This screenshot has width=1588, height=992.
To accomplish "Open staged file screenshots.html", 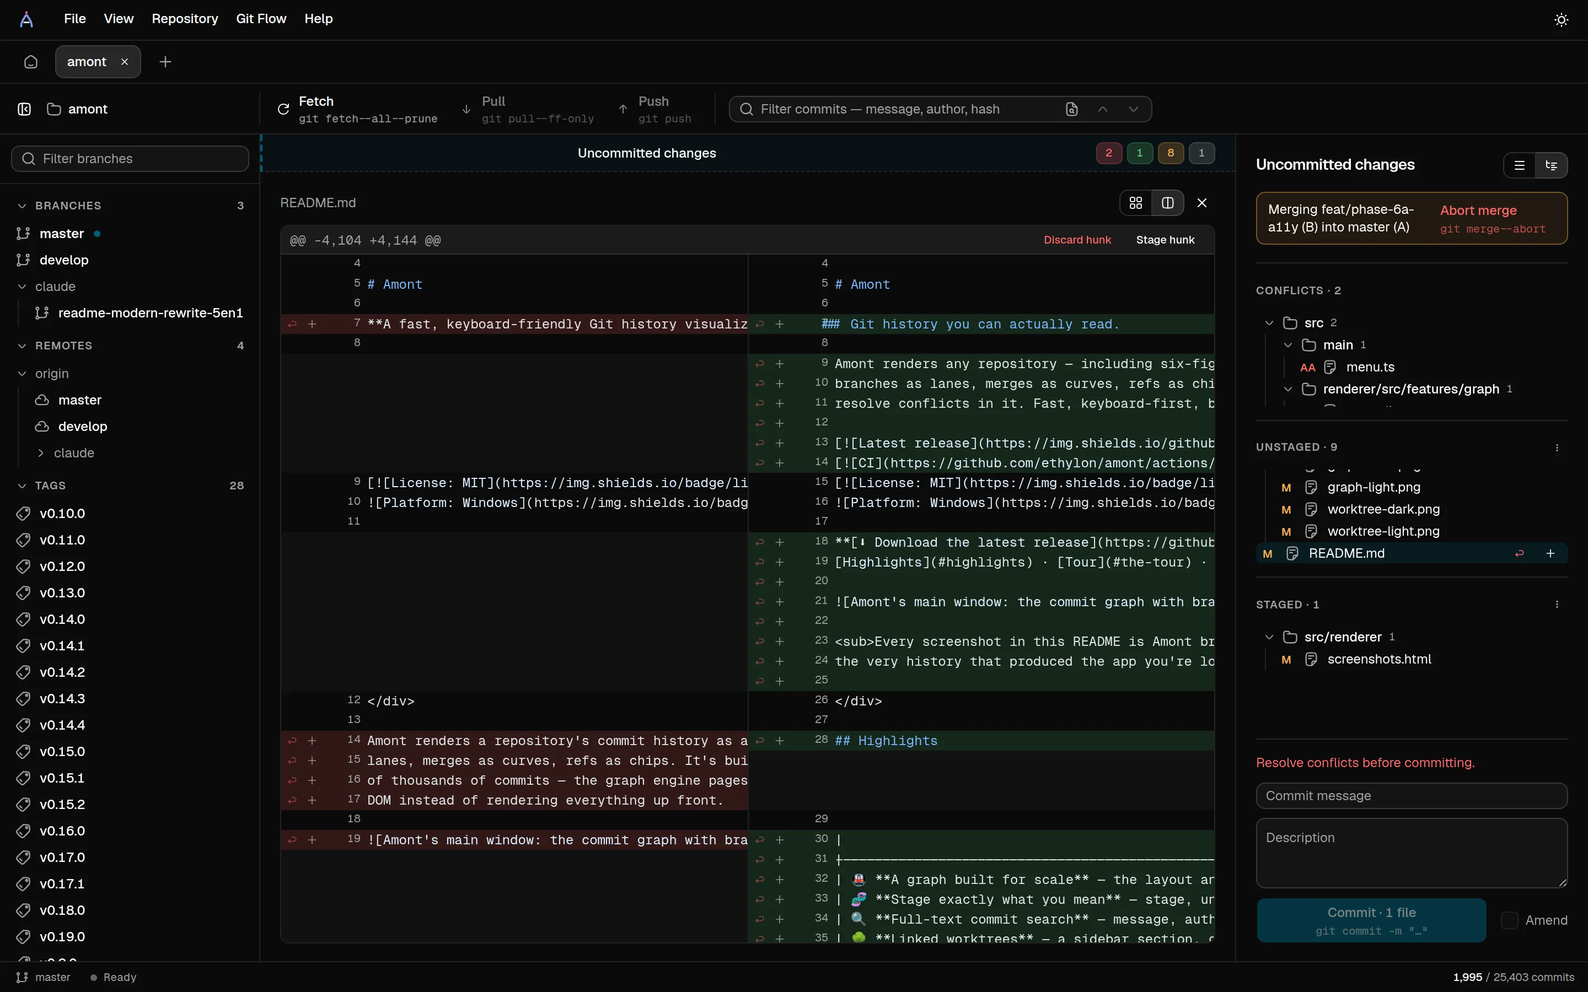I will pyautogui.click(x=1380, y=659).
